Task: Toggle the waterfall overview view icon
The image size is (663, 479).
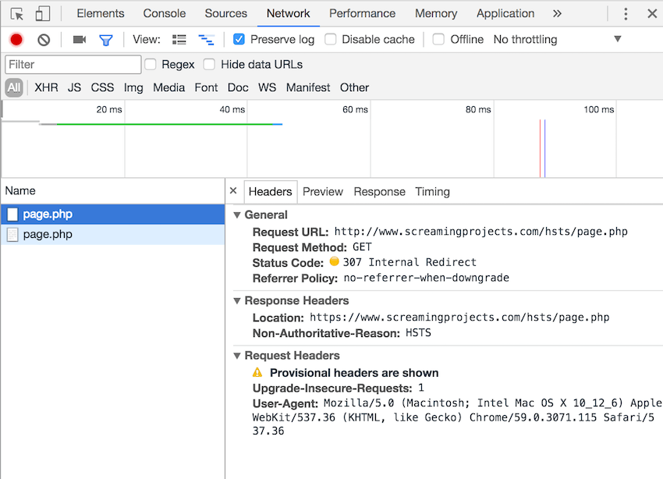Action: click(x=207, y=40)
